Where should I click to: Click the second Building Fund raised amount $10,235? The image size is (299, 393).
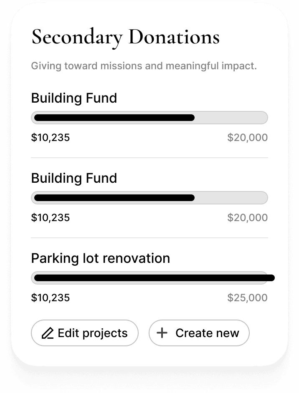50,218
